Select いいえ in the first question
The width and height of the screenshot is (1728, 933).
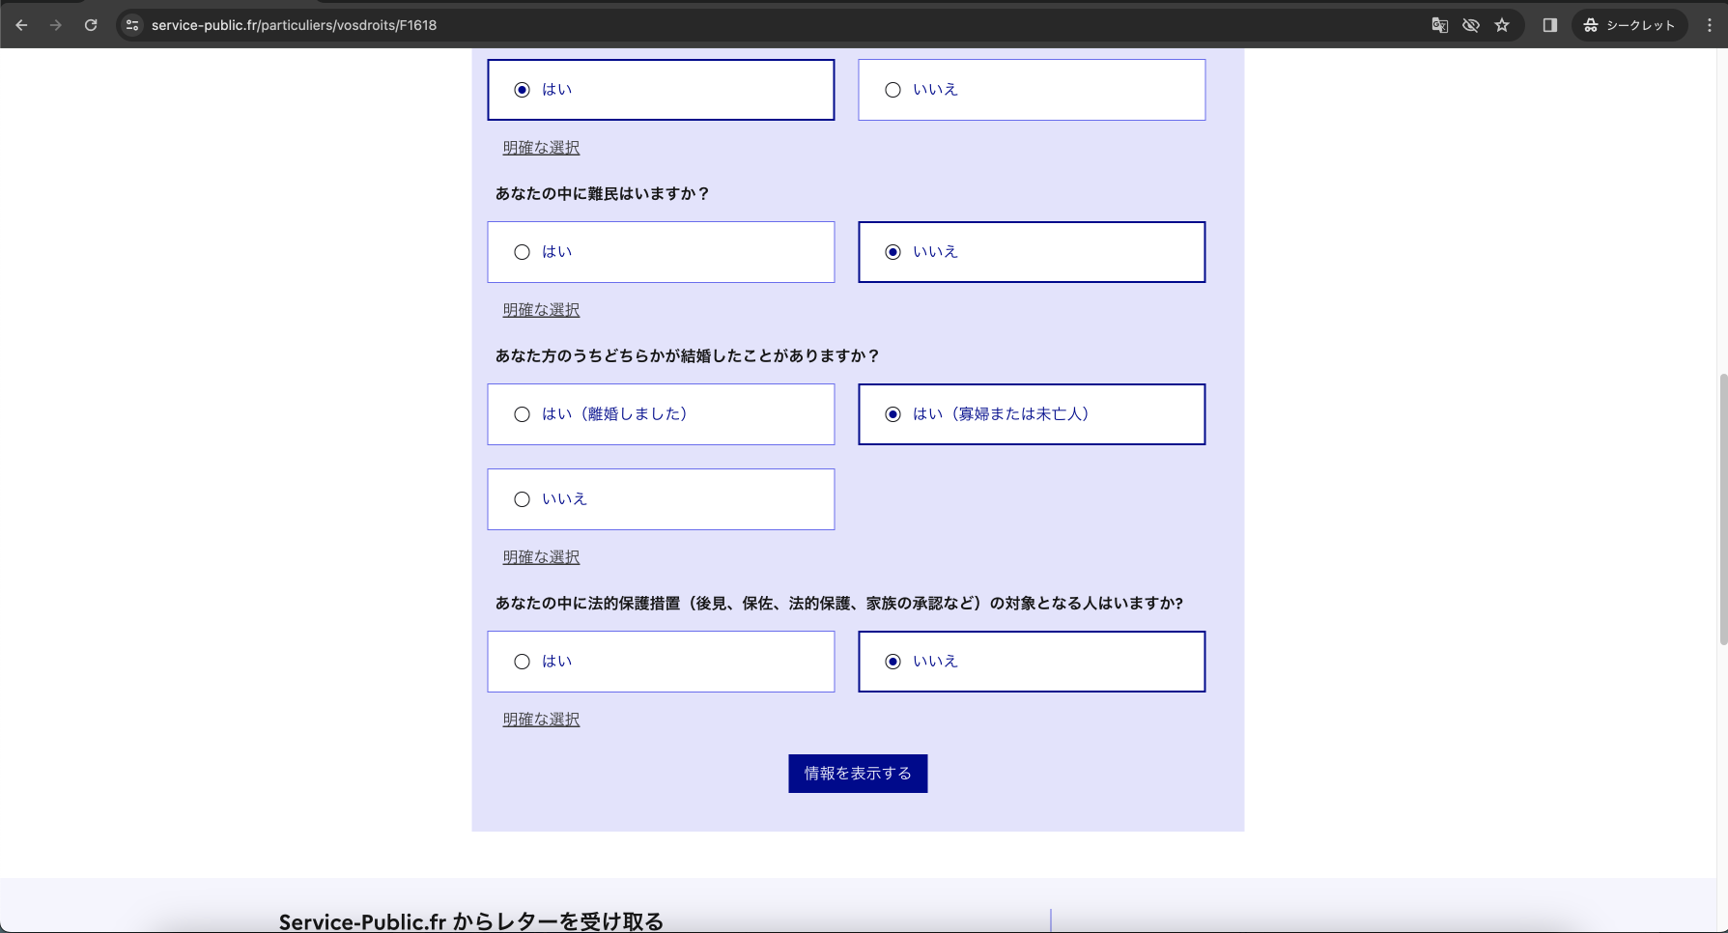[x=1032, y=90]
